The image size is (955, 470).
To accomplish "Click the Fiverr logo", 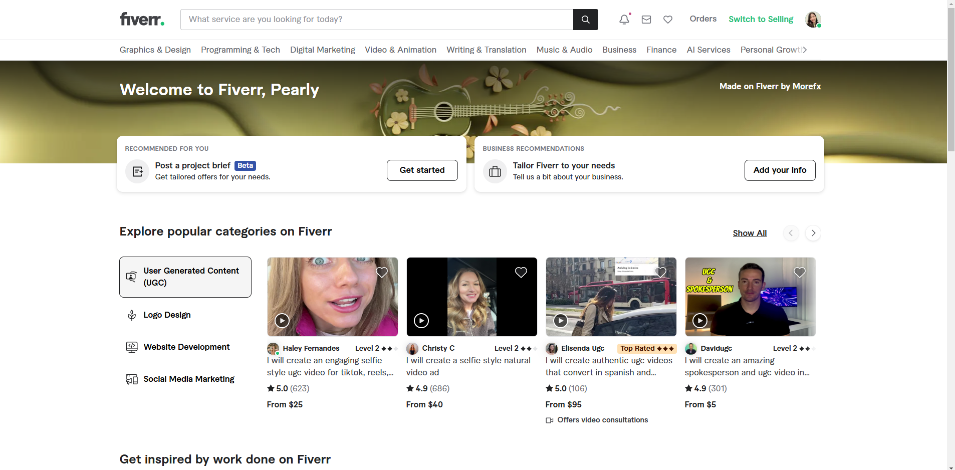I will [x=142, y=20].
